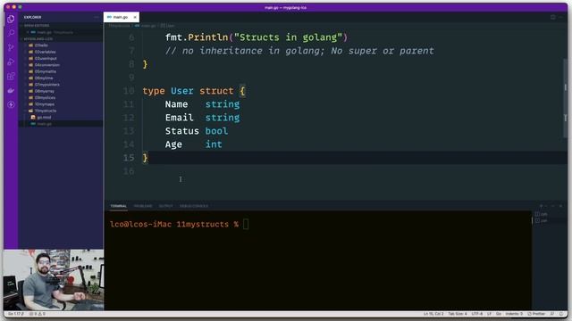Open the lightning bolt extension icon
572x321 pixels.
11,105
